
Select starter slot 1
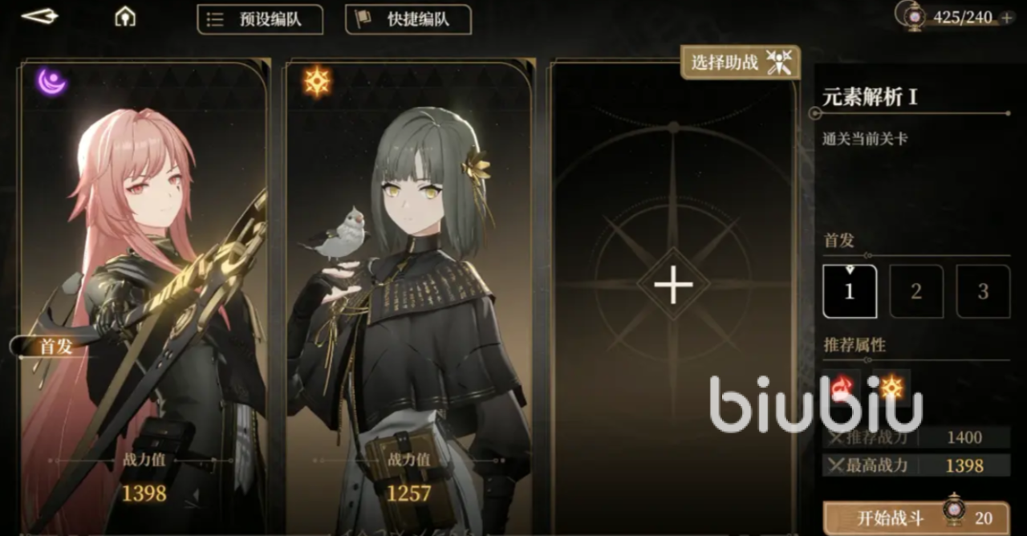point(850,291)
